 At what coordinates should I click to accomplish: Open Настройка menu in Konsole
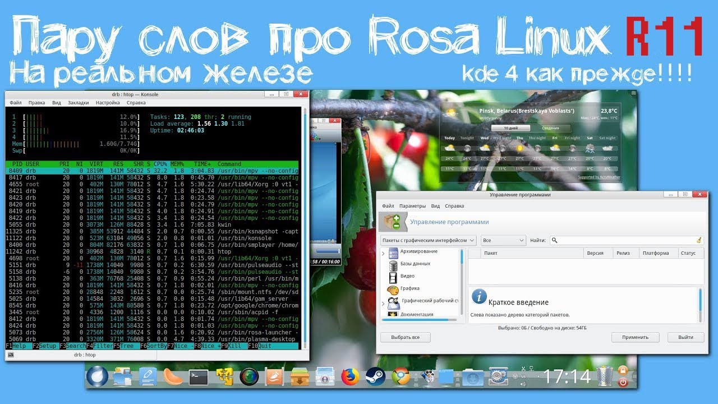pyautogui.click(x=108, y=103)
